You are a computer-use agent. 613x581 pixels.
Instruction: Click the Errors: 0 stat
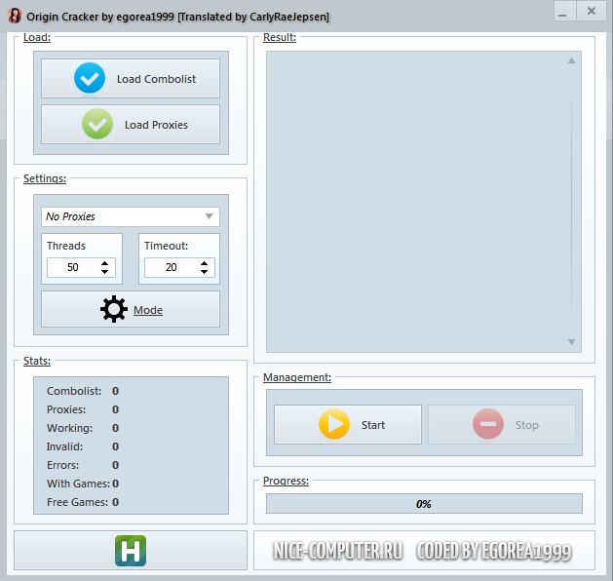point(83,465)
